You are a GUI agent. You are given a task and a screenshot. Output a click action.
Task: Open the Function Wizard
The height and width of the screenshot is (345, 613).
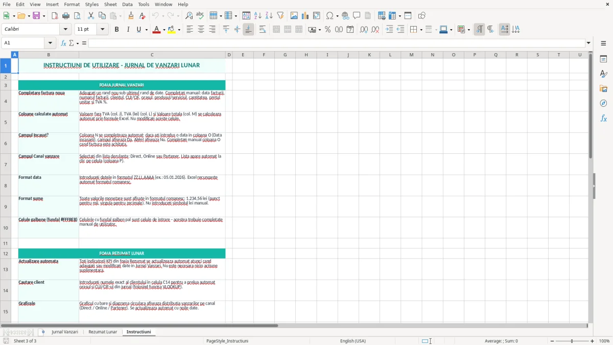[63, 43]
